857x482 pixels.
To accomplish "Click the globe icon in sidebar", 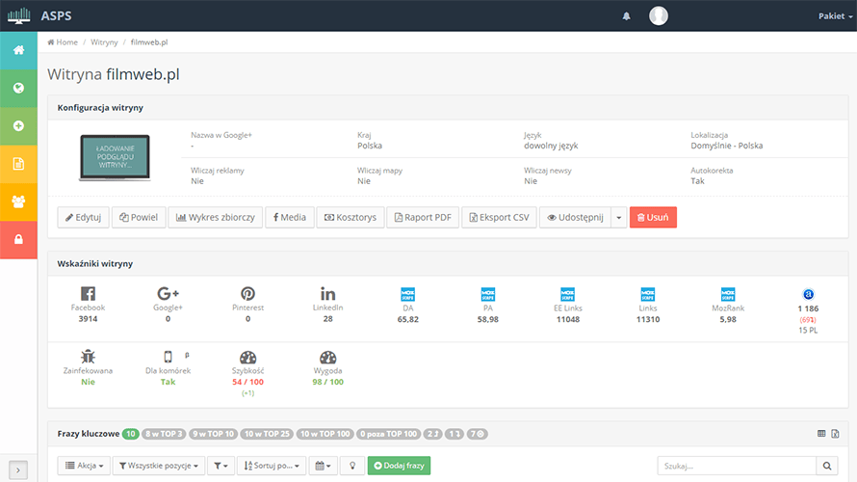I will [18, 88].
